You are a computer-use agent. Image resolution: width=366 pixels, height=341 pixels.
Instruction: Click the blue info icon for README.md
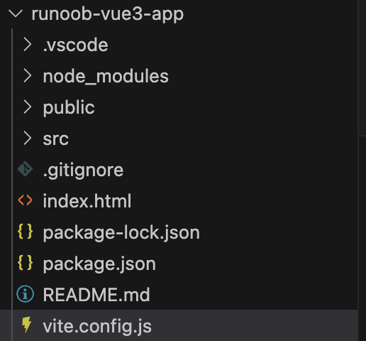pyautogui.click(x=25, y=294)
